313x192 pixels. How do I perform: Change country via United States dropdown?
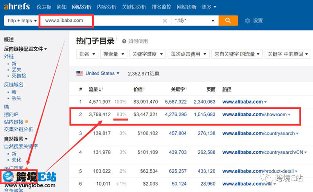pyautogui.click(x=103, y=74)
